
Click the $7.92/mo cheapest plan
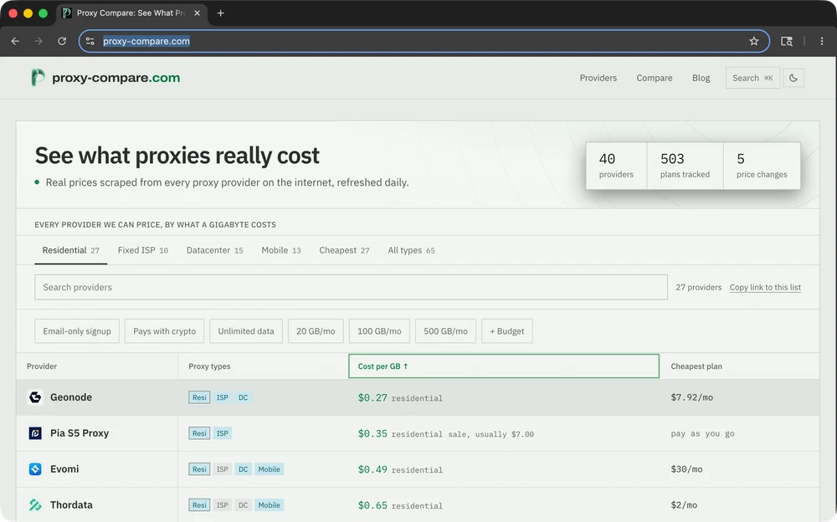click(692, 397)
